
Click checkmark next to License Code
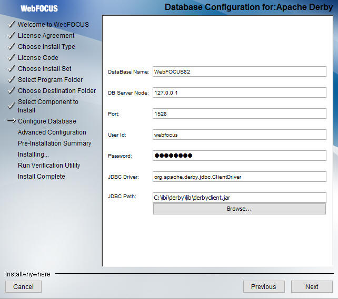tap(11, 58)
